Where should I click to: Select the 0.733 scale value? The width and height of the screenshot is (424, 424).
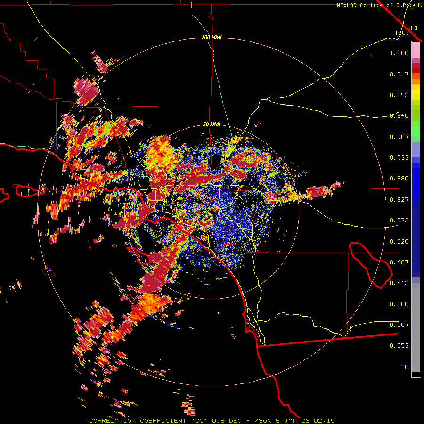point(399,158)
